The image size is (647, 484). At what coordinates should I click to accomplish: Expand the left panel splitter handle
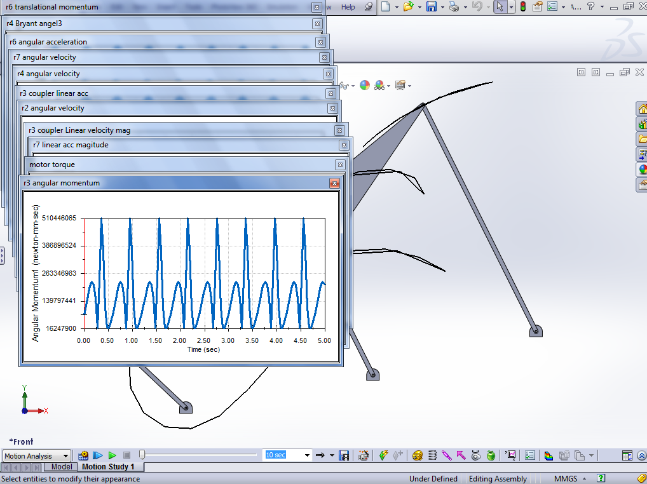2,255
